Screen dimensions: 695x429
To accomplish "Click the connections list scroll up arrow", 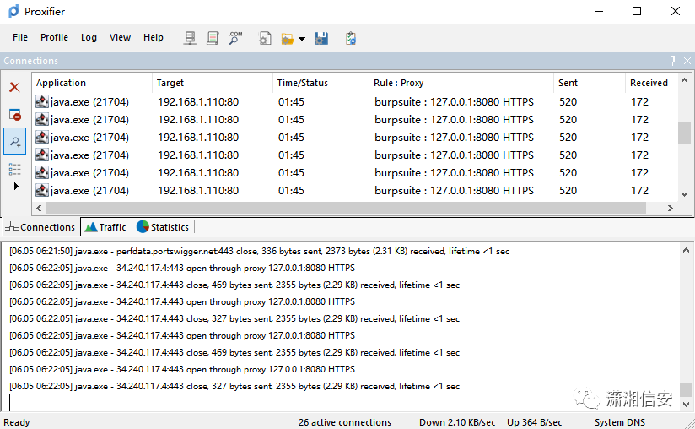I will pyautogui.click(x=684, y=81).
